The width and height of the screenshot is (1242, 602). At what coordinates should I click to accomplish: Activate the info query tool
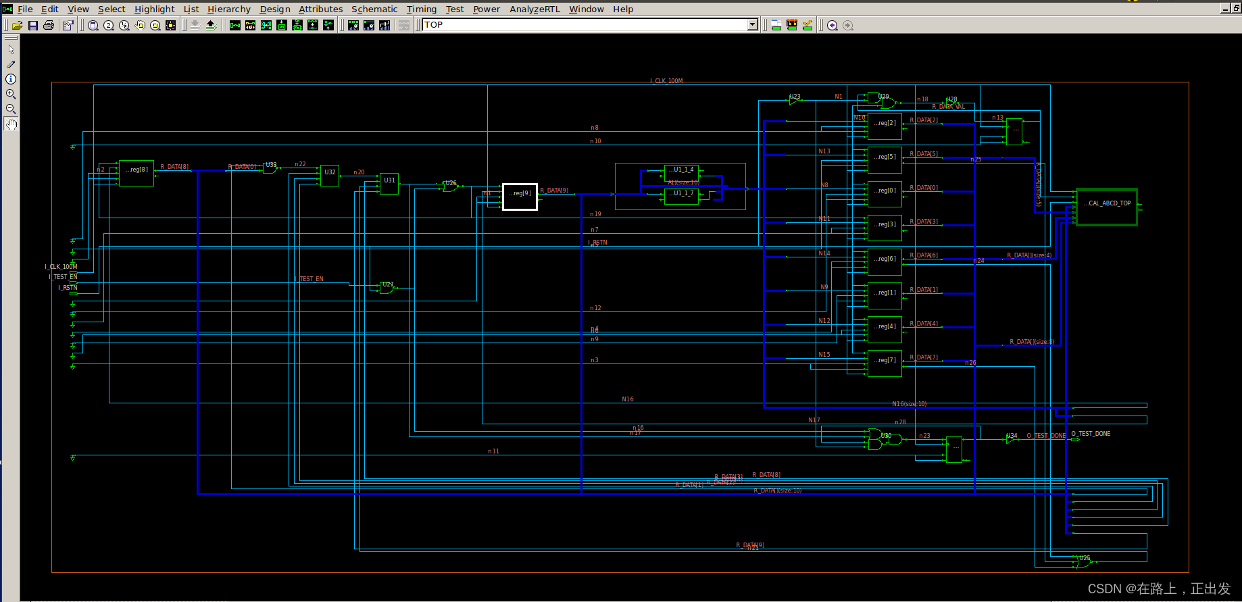[x=11, y=79]
